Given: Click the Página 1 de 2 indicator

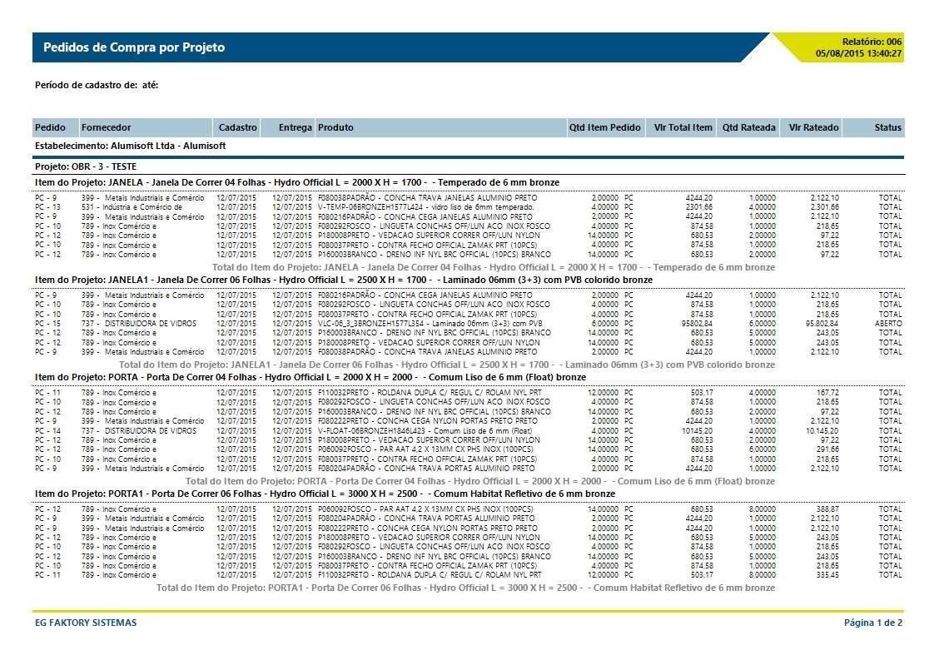Looking at the screenshot, I should [x=872, y=623].
